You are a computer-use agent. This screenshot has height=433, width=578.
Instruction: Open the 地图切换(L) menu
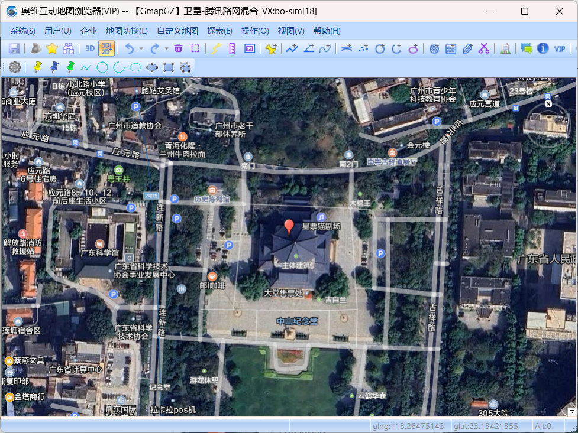point(127,31)
